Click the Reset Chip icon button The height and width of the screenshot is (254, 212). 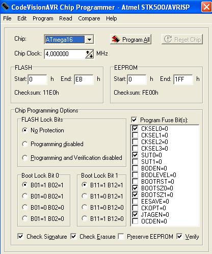[x=182, y=39]
